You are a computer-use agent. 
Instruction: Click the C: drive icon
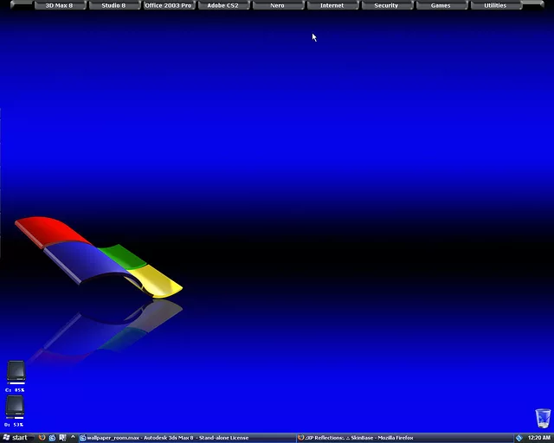[16, 371]
